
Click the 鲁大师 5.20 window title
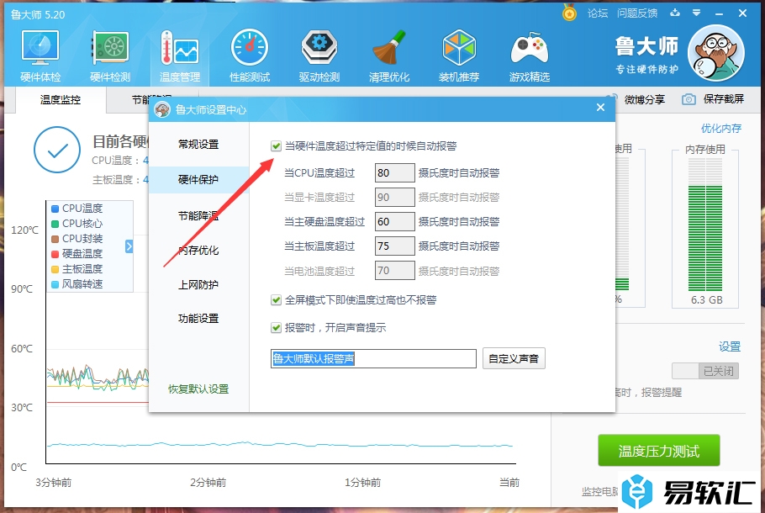tap(38, 14)
